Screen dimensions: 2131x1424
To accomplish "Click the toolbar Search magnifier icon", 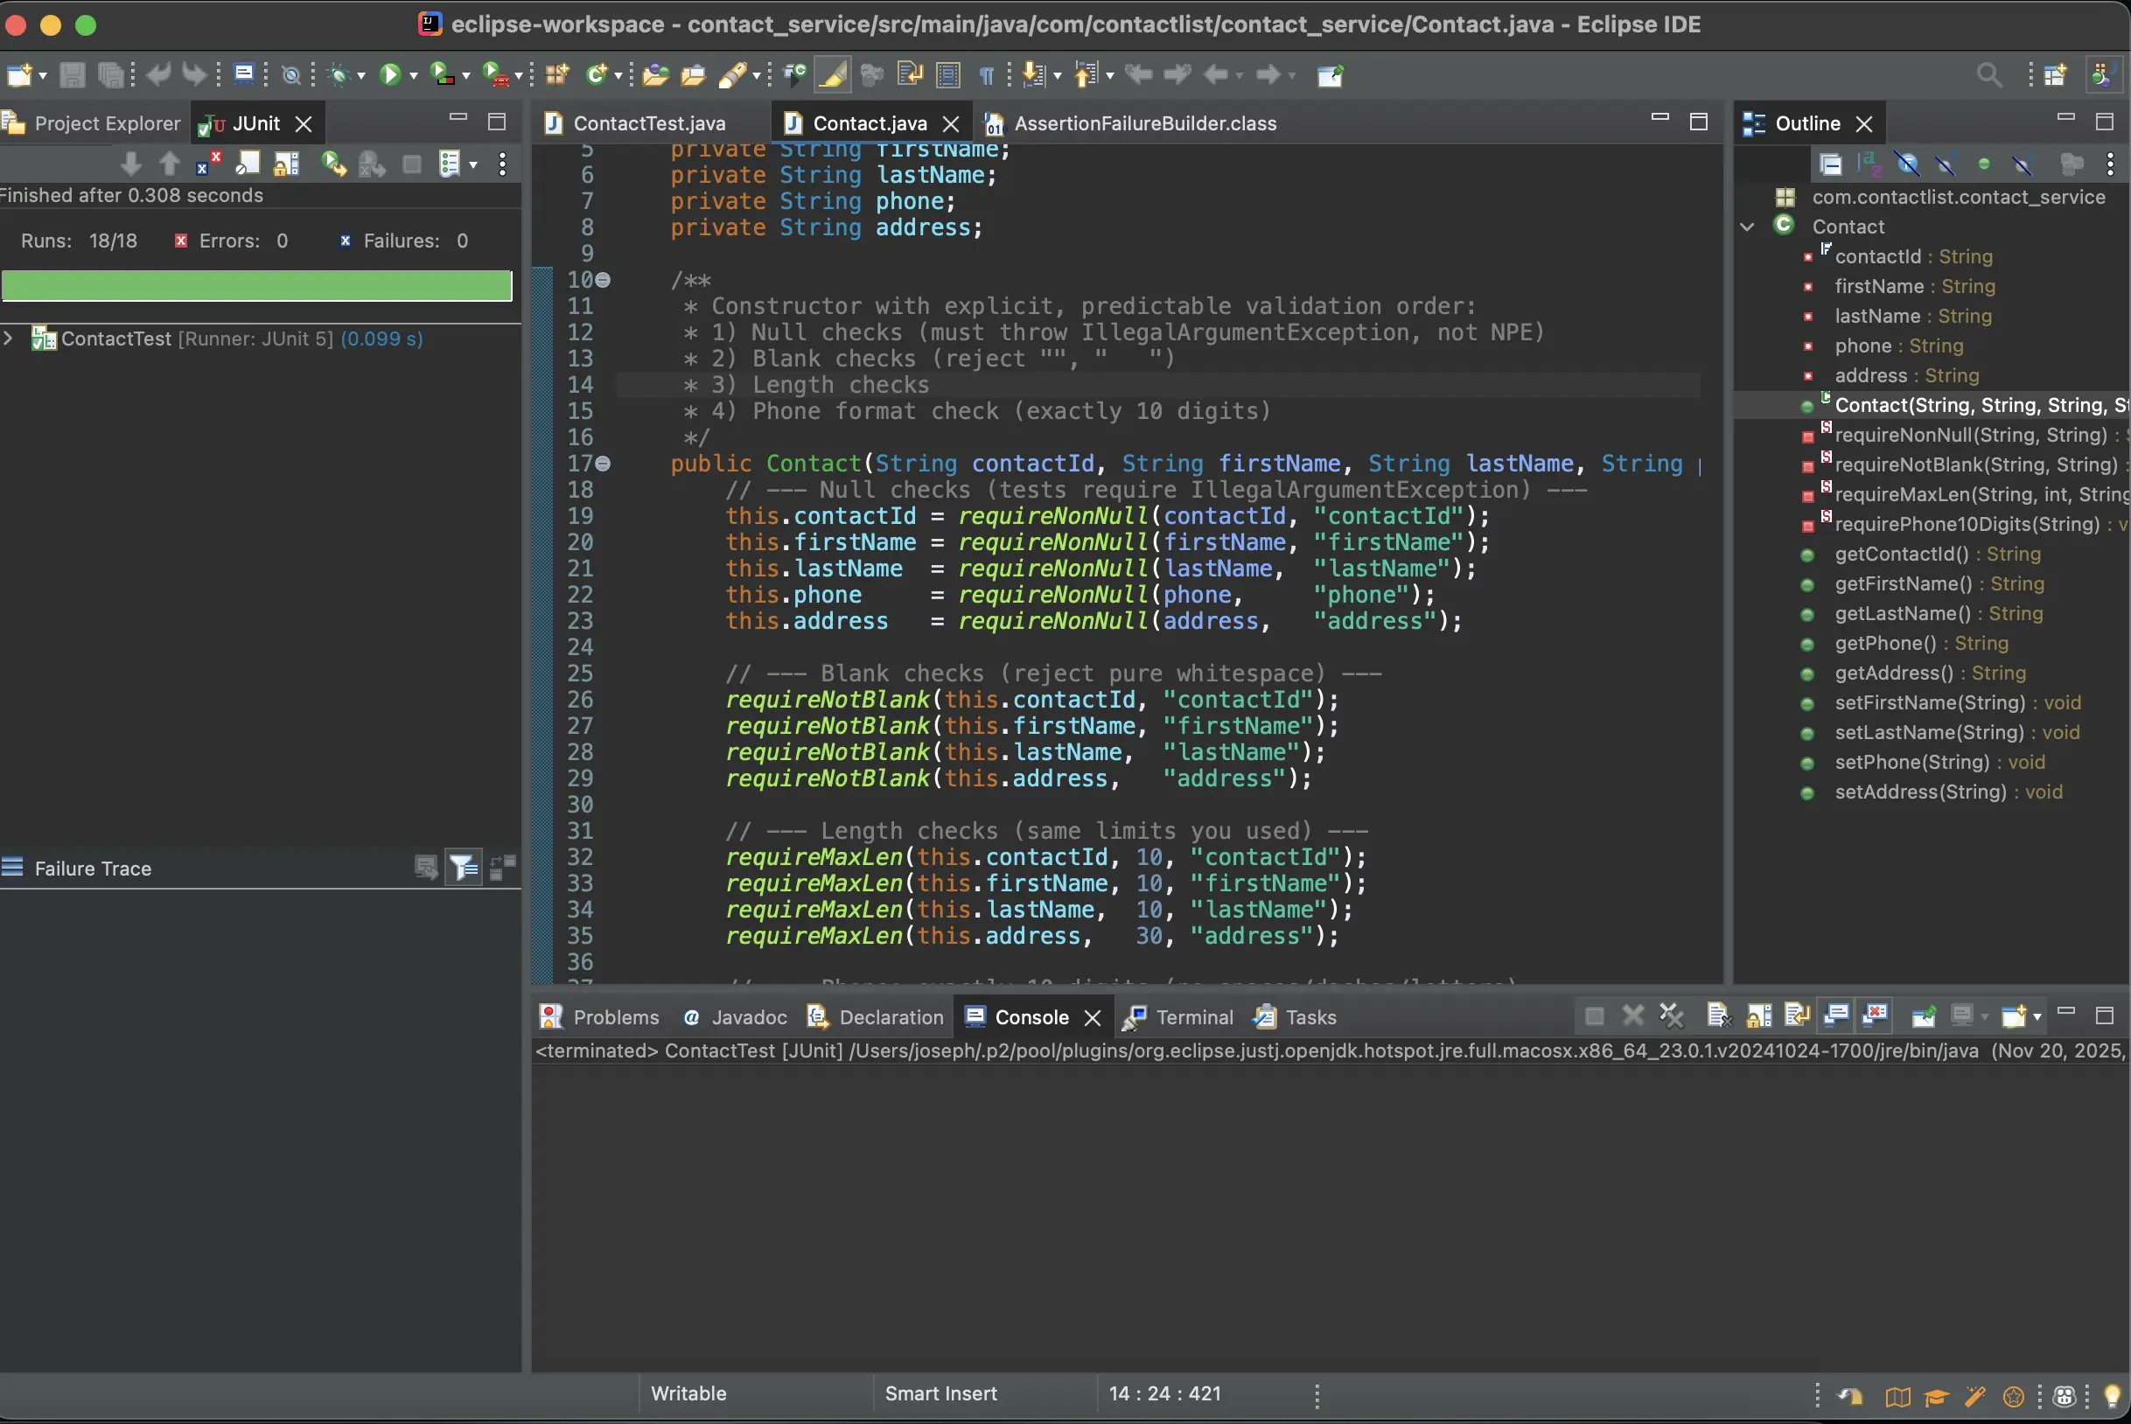I will 1988,74.
